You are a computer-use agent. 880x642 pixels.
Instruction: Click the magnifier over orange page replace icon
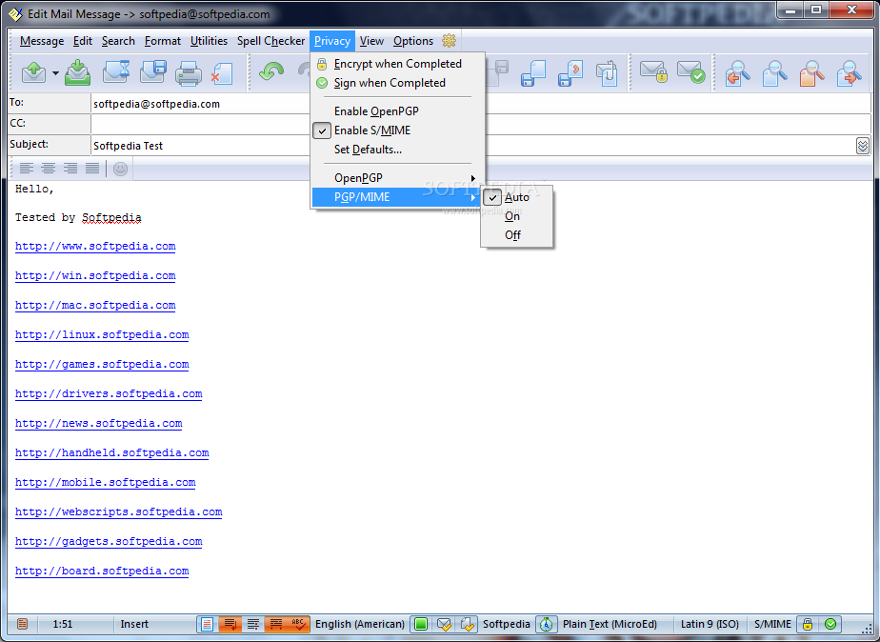pos(811,73)
